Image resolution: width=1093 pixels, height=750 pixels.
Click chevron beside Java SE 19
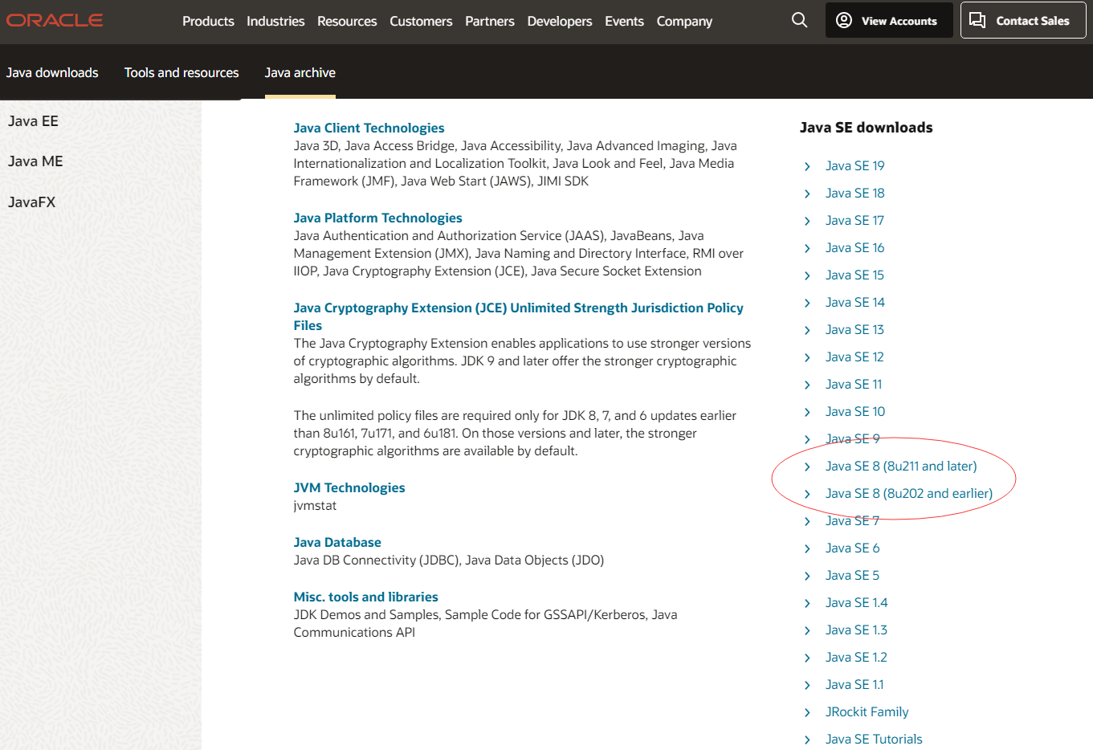coord(807,166)
